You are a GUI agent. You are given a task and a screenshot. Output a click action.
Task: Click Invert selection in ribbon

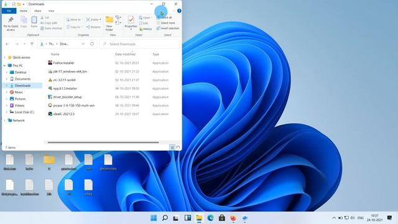[x=168, y=28]
